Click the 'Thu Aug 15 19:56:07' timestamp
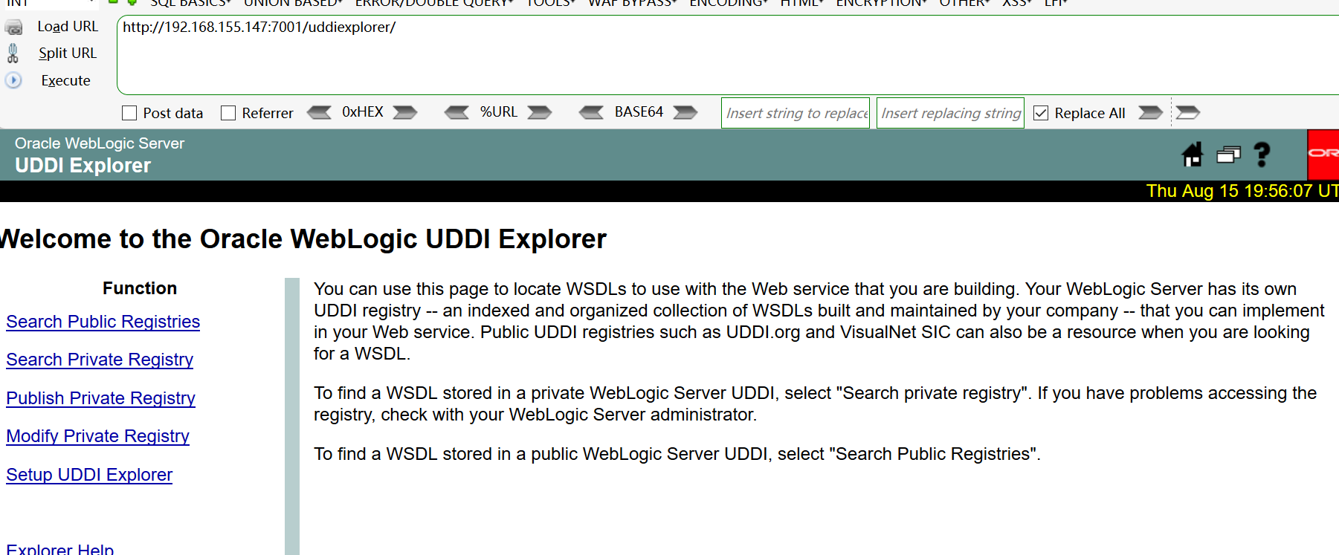Screen dimensions: 1339x555 [1229, 191]
